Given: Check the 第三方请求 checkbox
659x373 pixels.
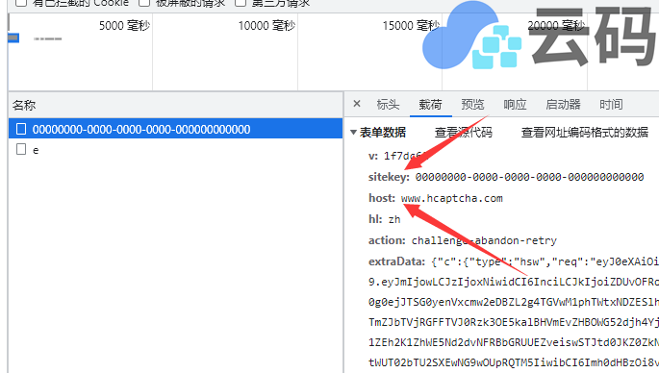Looking at the screenshot, I should point(241,3).
